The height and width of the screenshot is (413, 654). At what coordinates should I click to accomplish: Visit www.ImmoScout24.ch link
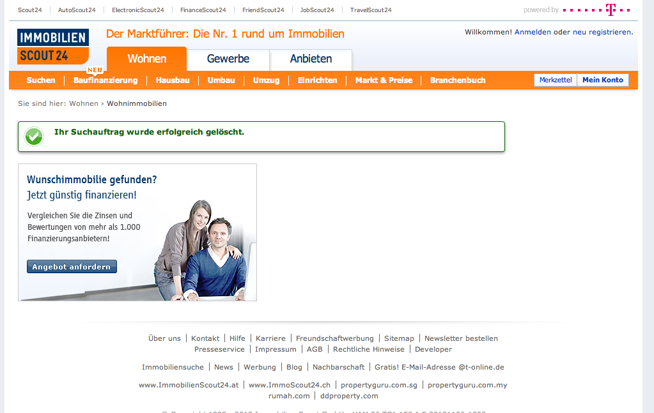click(290, 385)
